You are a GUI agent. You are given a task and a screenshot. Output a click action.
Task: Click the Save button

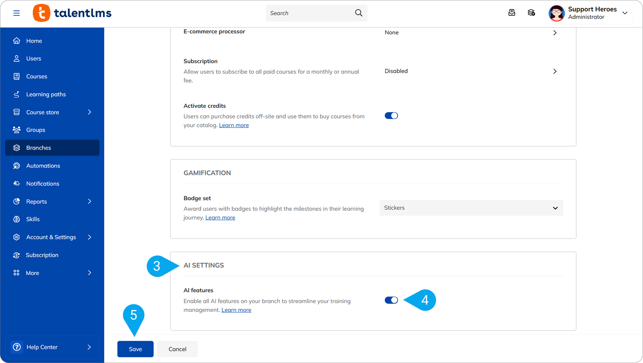[x=135, y=349]
